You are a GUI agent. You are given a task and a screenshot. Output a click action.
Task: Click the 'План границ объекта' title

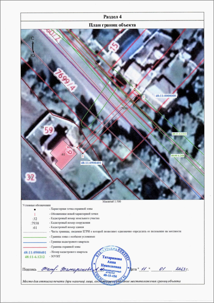click(x=112, y=25)
